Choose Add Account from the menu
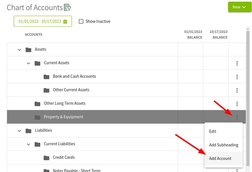The height and width of the screenshot is (172, 252). (220, 158)
